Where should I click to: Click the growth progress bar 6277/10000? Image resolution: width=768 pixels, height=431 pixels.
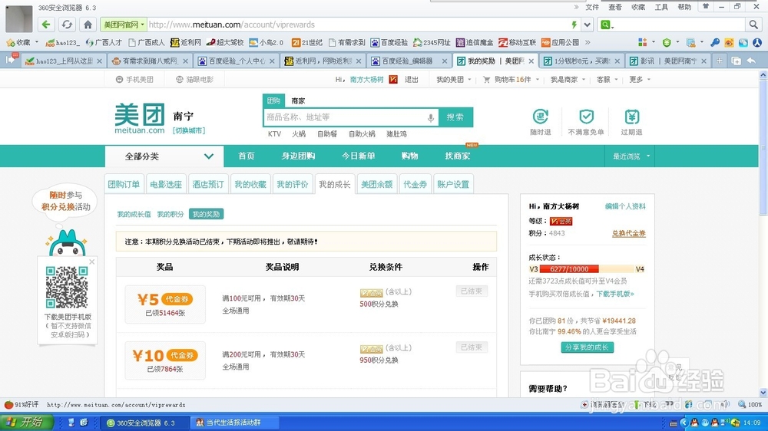(x=587, y=269)
